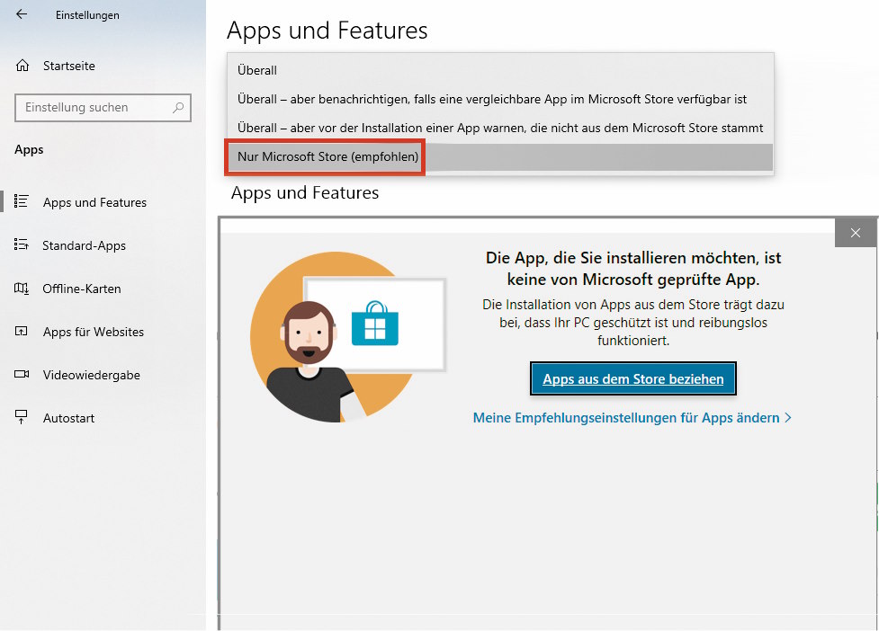Viewport: 879px width, 631px height.
Task: Switch to Videowiedergabe settings
Action: point(92,375)
